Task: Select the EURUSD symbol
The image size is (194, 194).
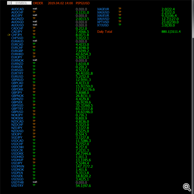Action: pos(17,77)
